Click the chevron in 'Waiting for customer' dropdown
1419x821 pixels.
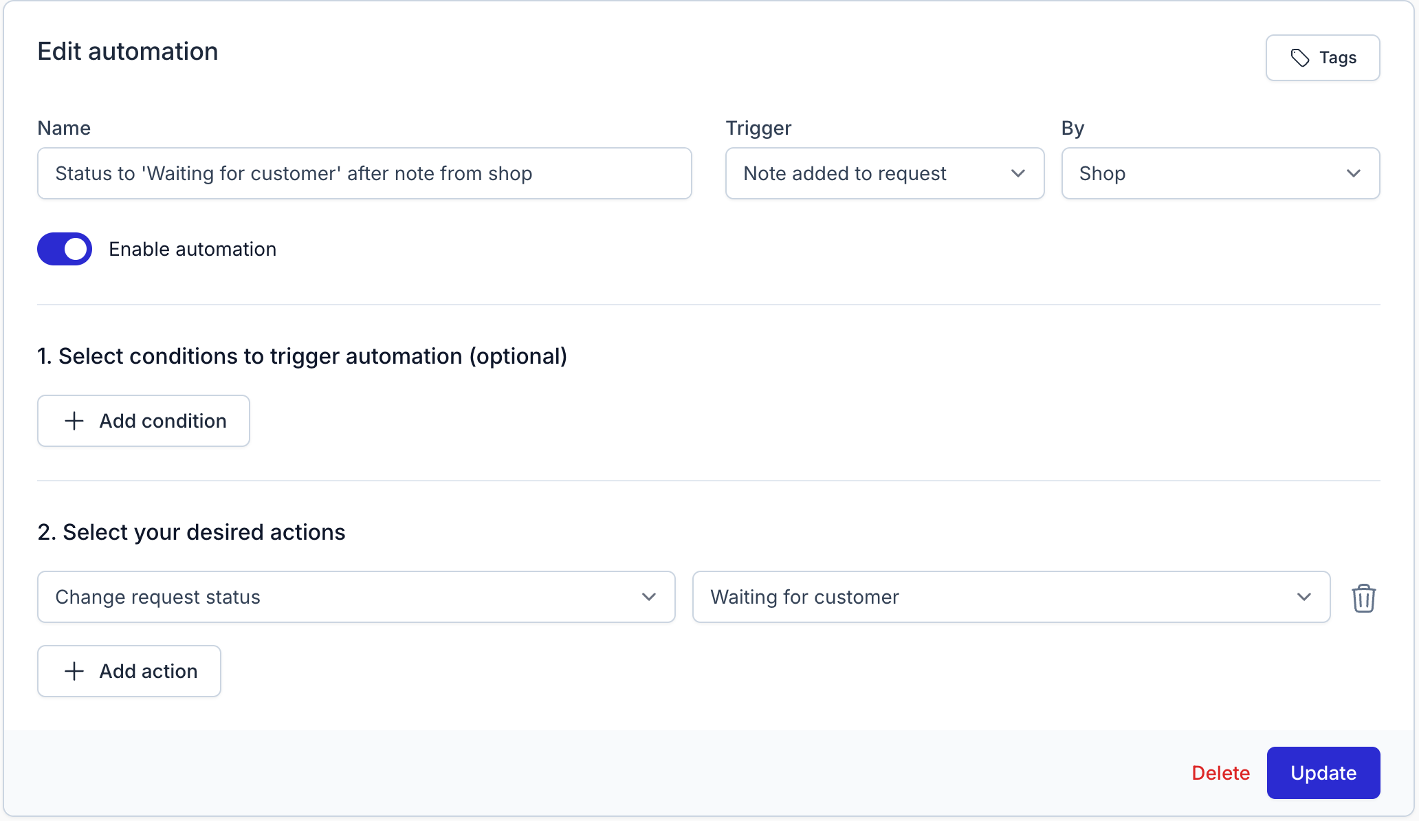(1303, 597)
